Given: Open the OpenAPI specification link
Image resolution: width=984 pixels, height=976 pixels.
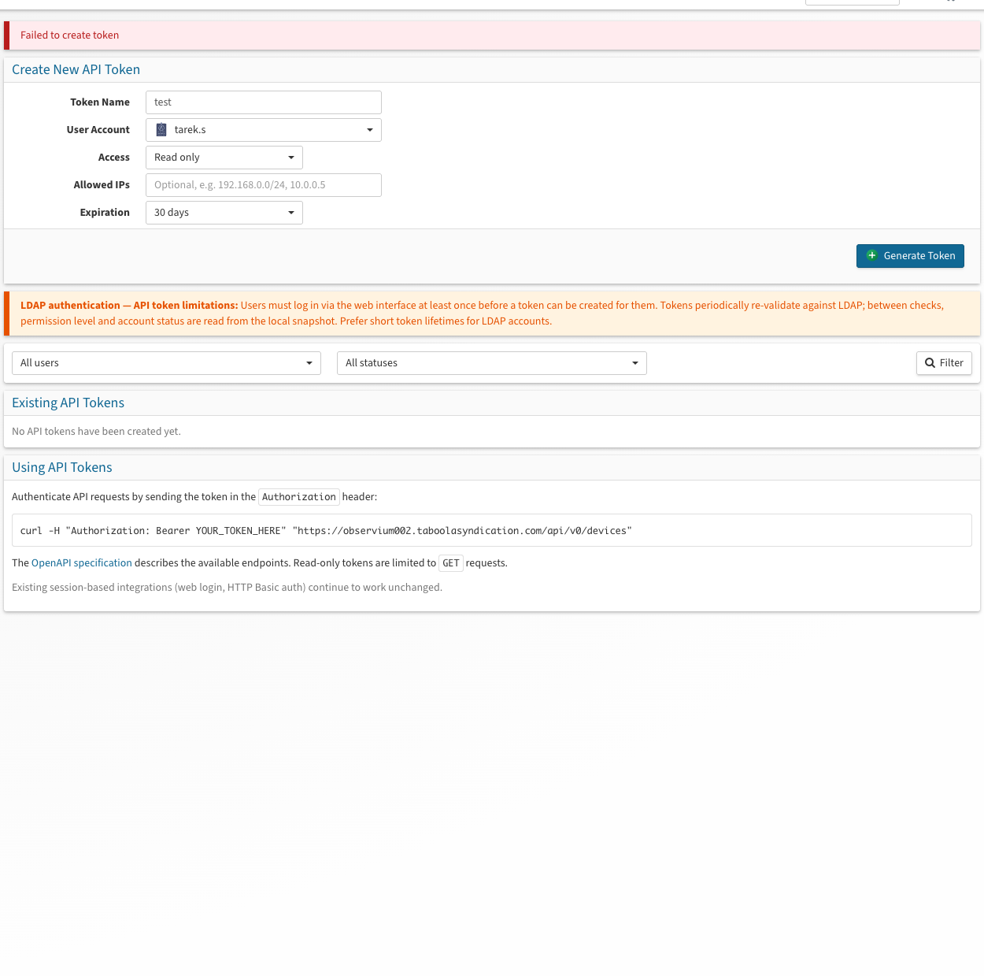Looking at the screenshot, I should click(x=82, y=563).
